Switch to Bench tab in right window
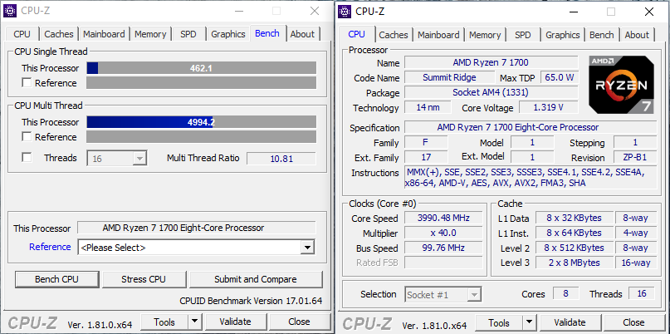670x334 pixels. point(602,35)
